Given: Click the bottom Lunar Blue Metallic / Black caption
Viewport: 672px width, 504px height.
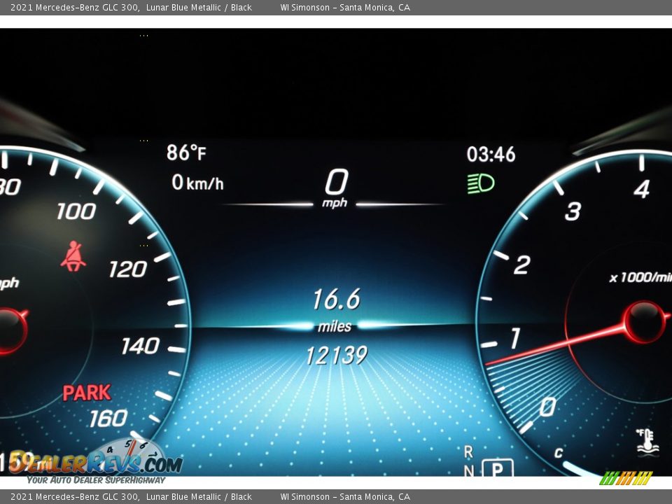Looking at the screenshot, I should tap(199, 497).
